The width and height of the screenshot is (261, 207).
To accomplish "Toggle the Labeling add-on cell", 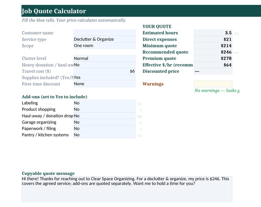I will (104, 103).
